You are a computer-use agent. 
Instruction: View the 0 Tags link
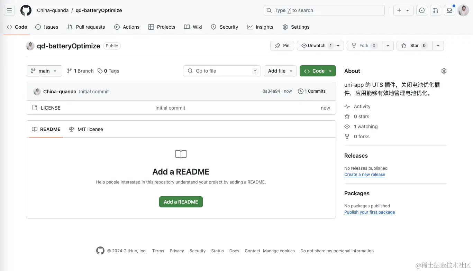pos(108,71)
